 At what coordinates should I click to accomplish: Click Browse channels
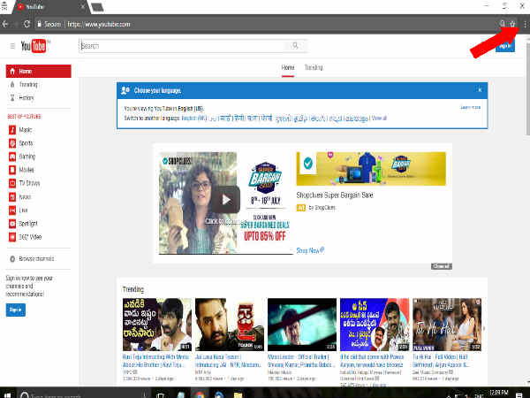click(x=36, y=258)
